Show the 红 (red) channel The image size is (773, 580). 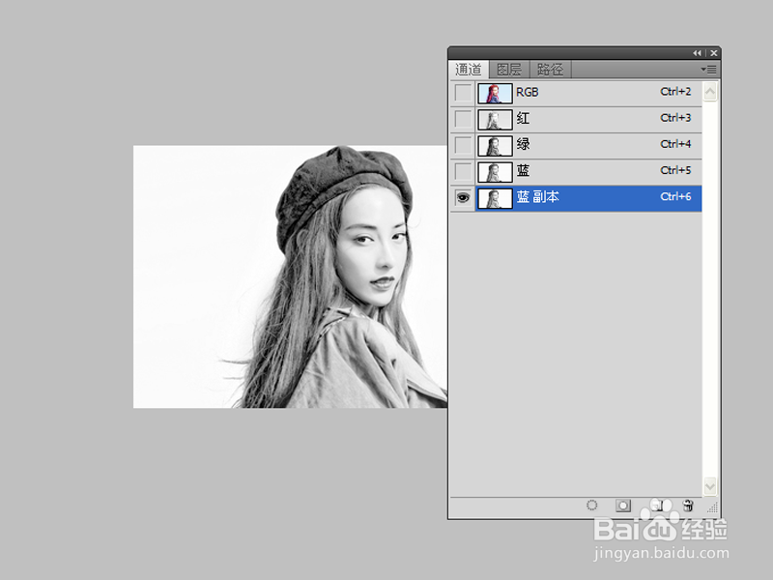click(463, 119)
